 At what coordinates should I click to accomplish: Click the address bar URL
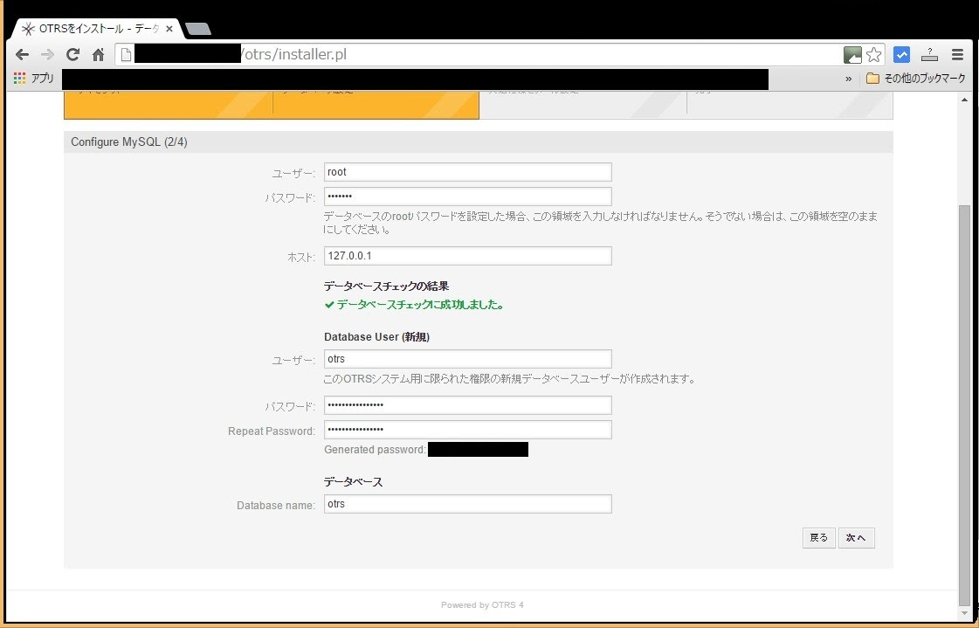point(293,55)
